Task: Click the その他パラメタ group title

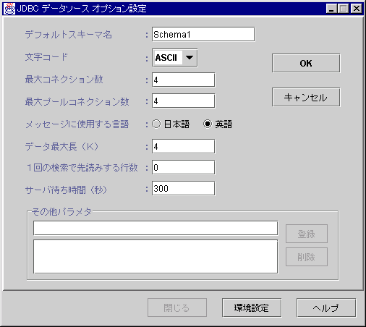Action: click(61, 212)
